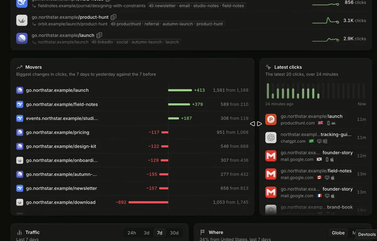The height and width of the screenshot is (241, 377).
Task: Click Gmail icon of 12m founder-story click
Action: click(x=271, y=156)
